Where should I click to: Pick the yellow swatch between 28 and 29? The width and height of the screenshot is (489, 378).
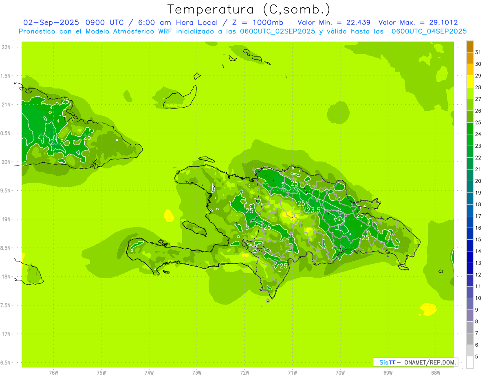click(470, 82)
